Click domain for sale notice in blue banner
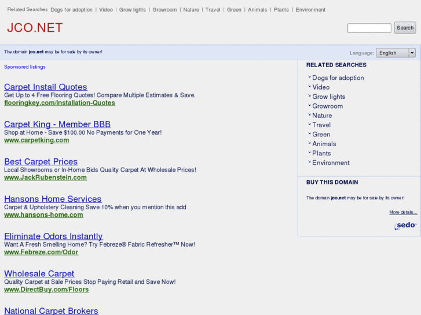421x315 pixels. point(53,52)
